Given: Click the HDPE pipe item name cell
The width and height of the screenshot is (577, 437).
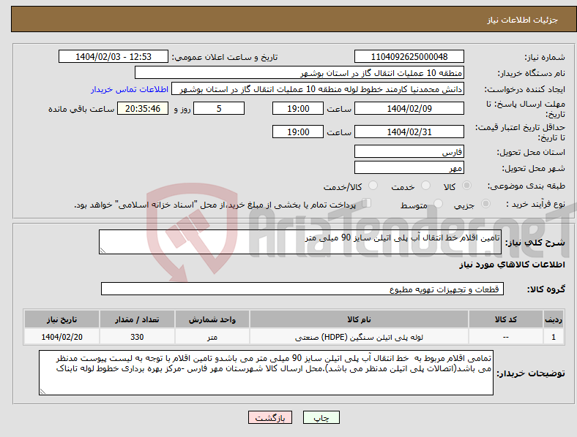Looking at the screenshot, I should (x=359, y=337).
